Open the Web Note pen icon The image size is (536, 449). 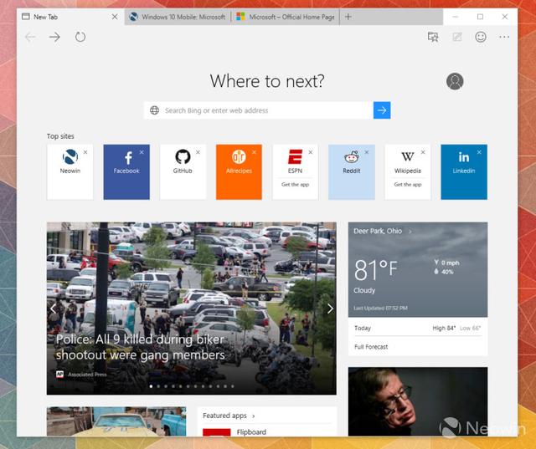[x=457, y=37]
